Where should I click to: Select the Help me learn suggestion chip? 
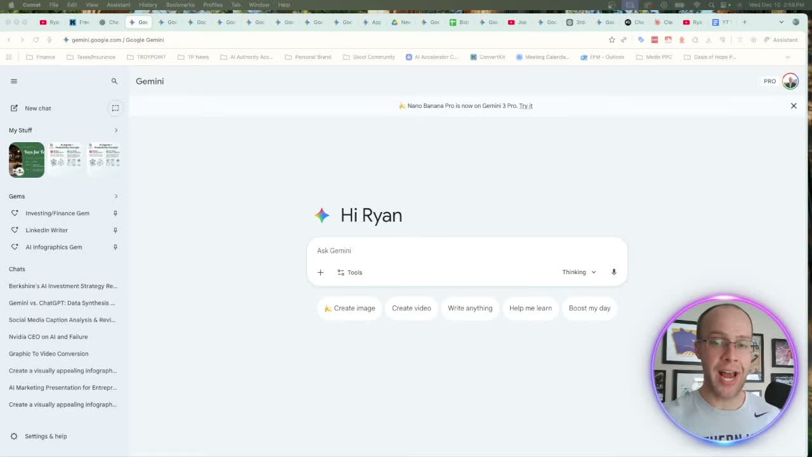[530, 308]
